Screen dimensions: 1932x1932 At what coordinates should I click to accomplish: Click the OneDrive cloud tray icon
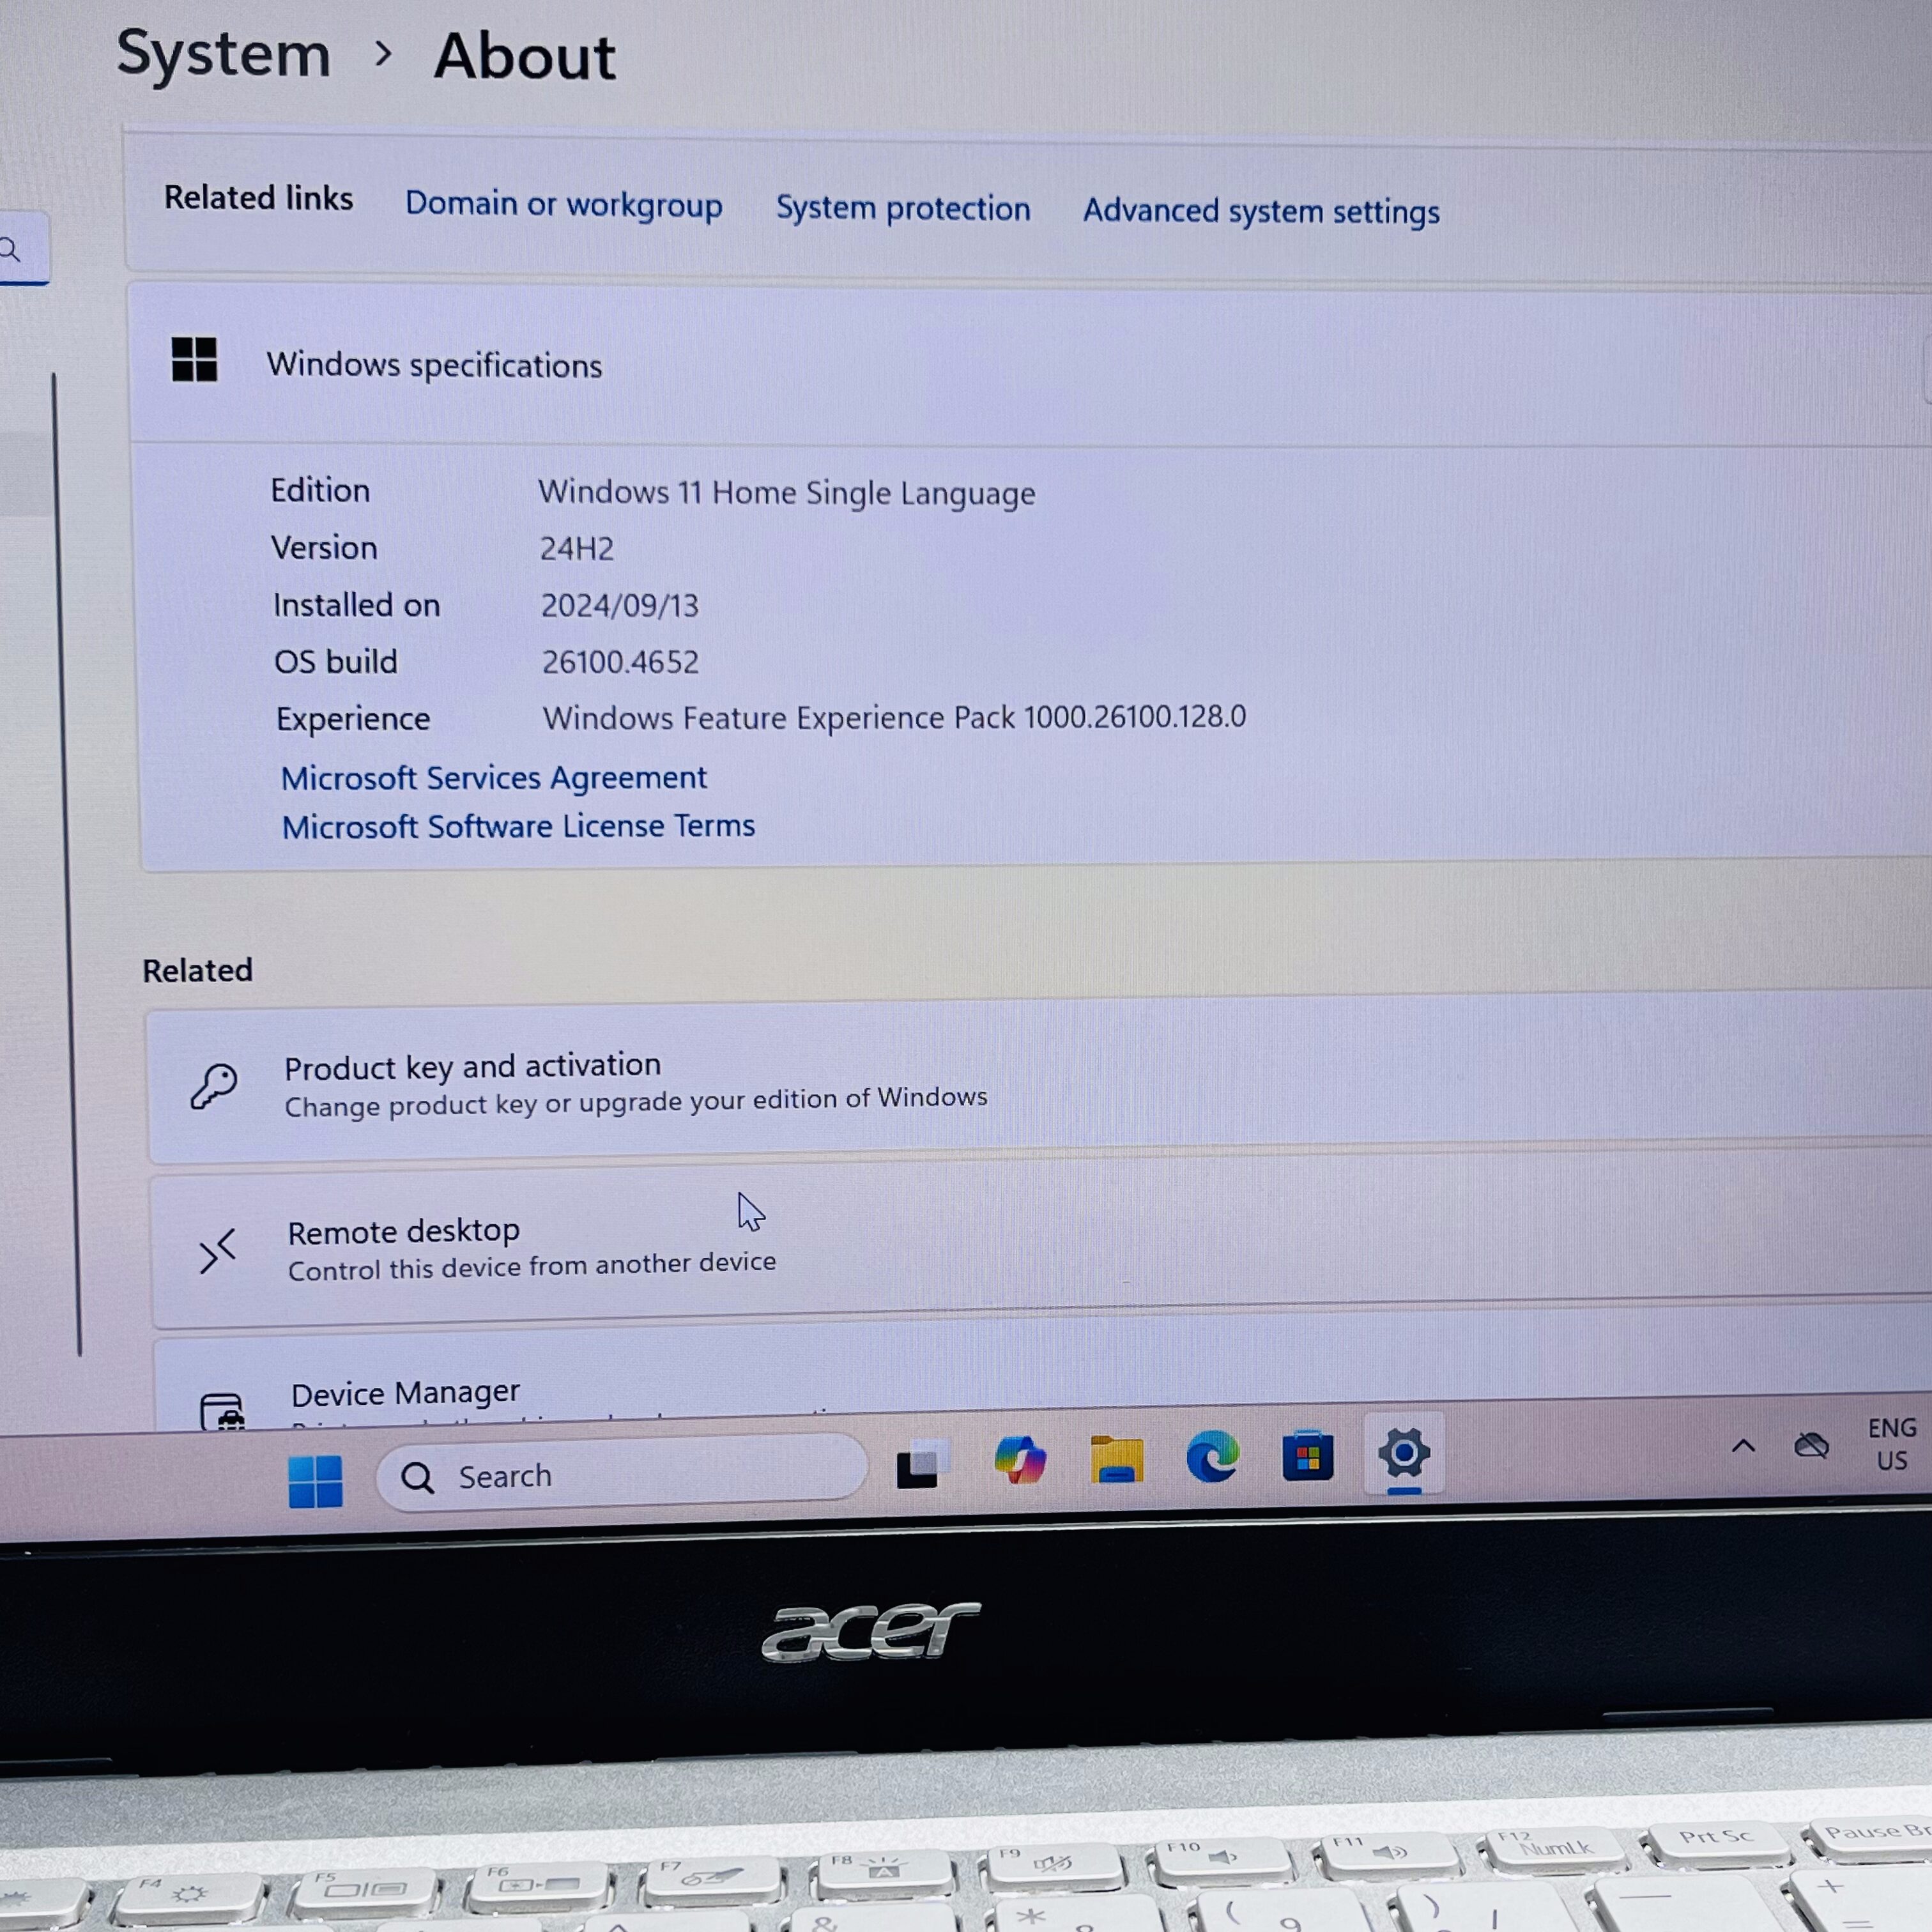(x=1811, y=1445)
